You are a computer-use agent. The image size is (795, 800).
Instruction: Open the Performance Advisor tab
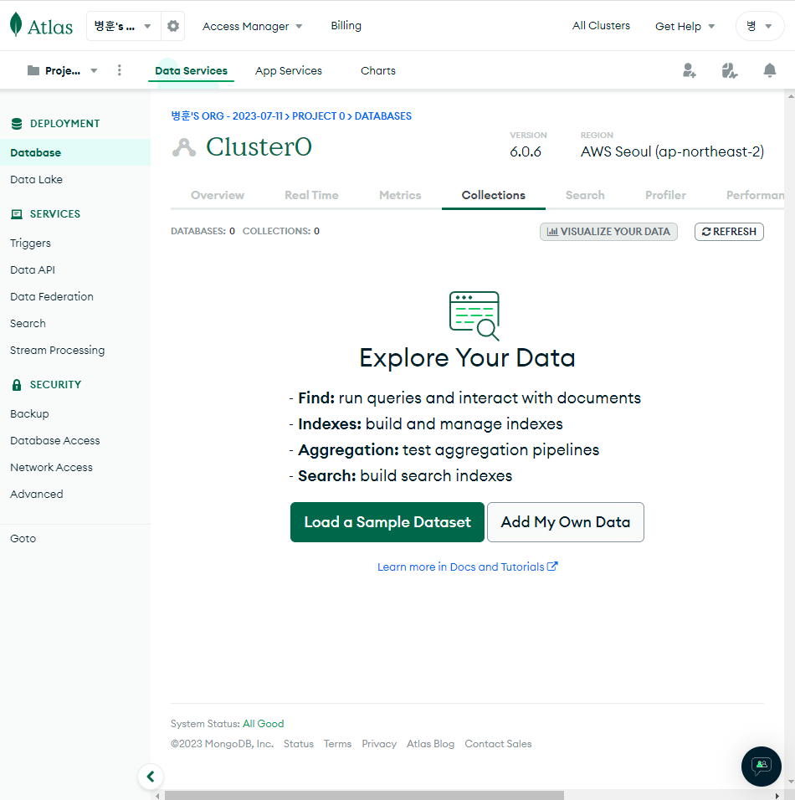755,195
